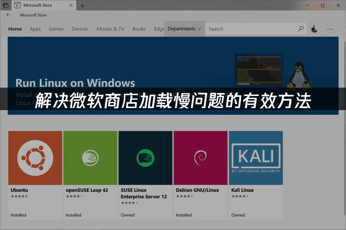Switch to the Games tab
The width and height of the screenshot is (346, 230).
click(x=56, y=29)
